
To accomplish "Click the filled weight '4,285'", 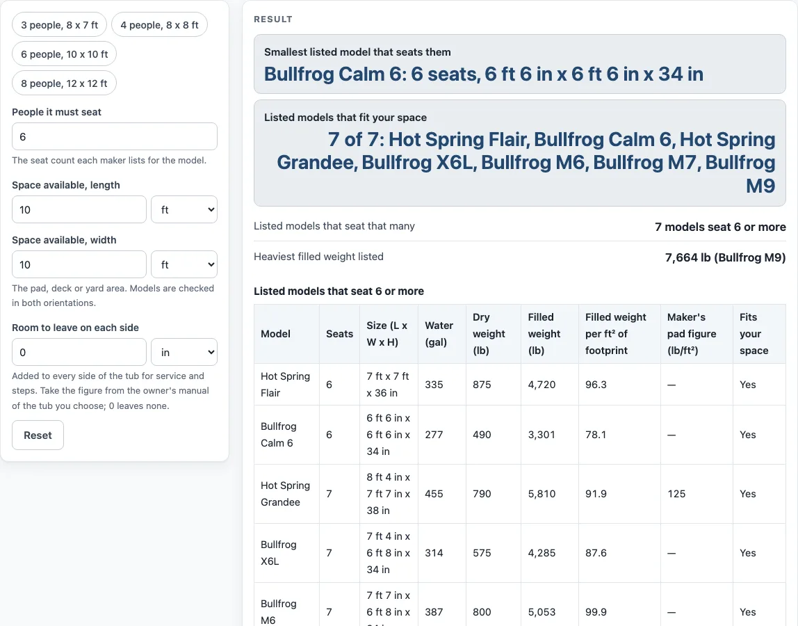I will coord(541,553).
